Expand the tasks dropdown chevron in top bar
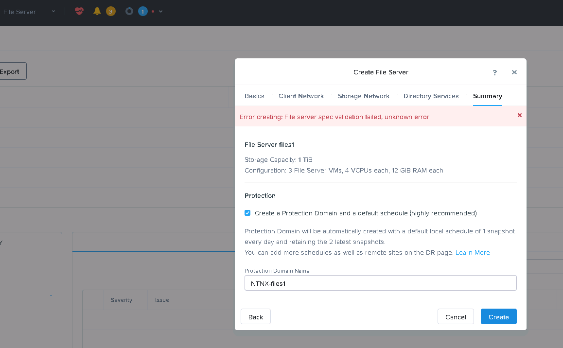The image size is (563, 348). (160, 12)
